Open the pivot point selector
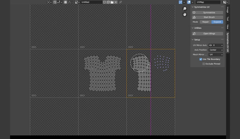Viewport: 240px width, 139px height. coord(49,2)
